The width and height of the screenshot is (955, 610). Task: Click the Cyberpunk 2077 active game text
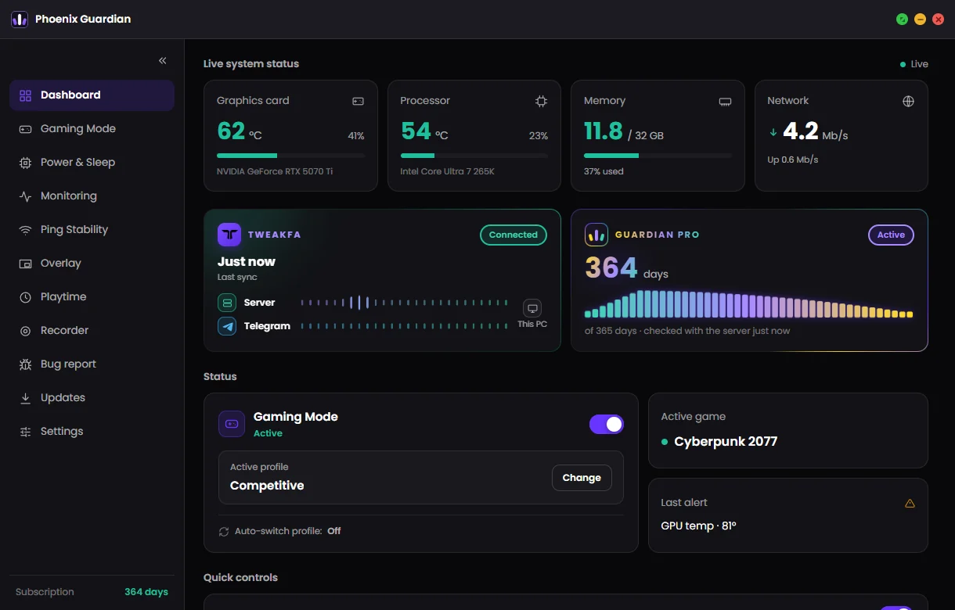[726, 442]
